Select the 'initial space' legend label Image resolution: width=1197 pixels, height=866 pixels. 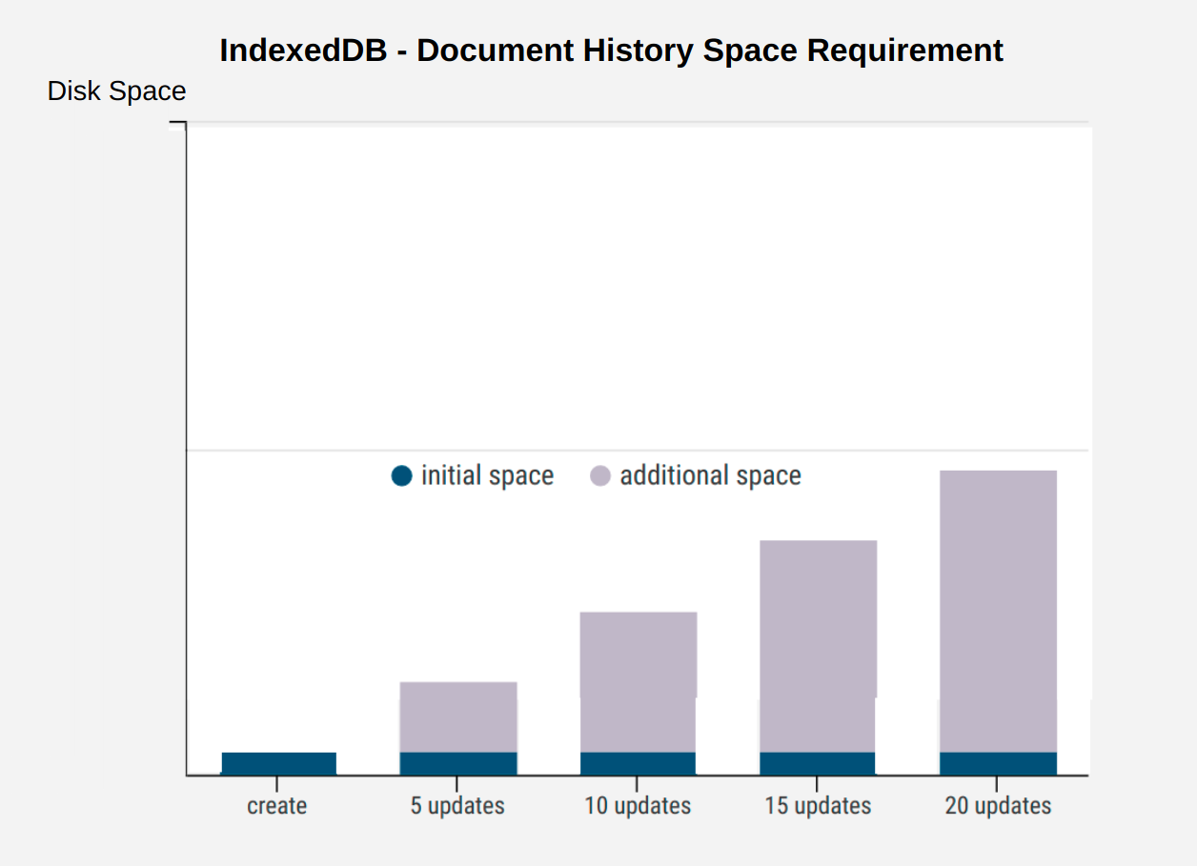point(487,475)
